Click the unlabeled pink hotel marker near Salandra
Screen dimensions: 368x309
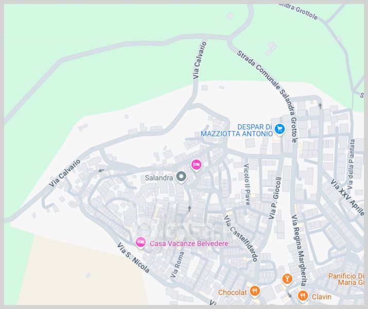pos(197,165)
